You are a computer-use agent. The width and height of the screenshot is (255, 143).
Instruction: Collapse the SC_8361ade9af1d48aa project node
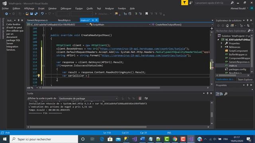pyautogui.click(x=218, y=40)
